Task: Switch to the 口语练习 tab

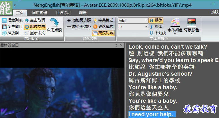Action: 63,13
